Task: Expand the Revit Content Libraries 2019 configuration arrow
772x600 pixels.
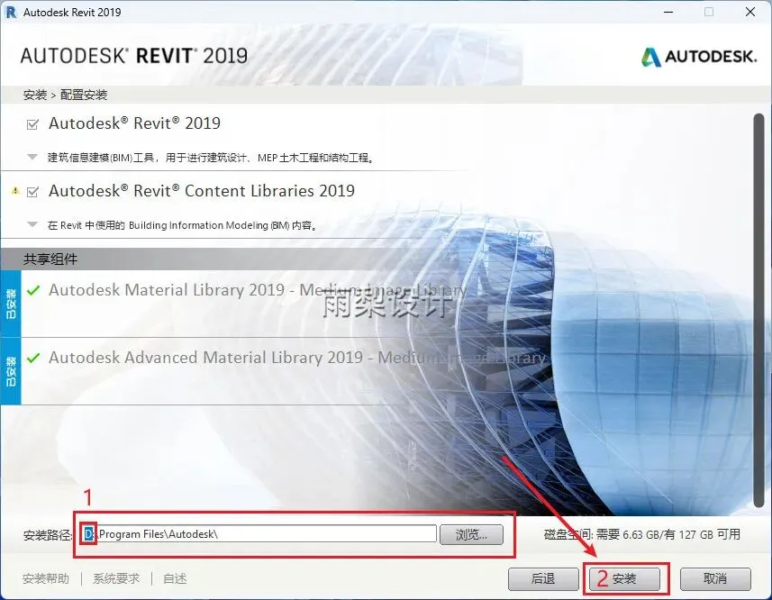Action: tap(32, 224)
